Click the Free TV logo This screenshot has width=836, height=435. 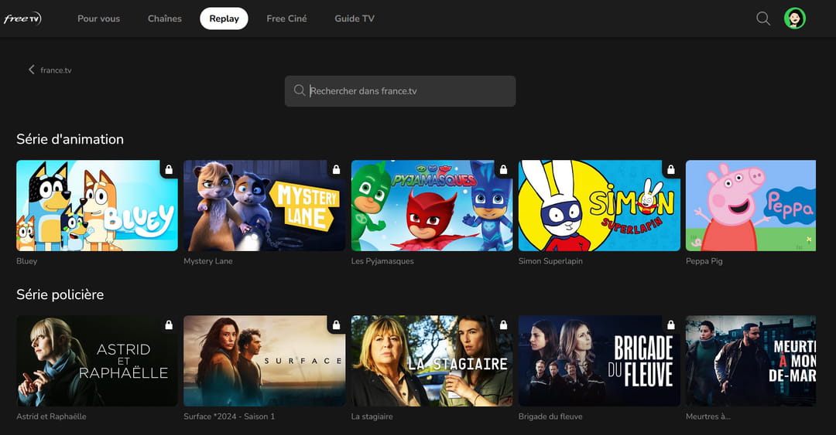22,19
